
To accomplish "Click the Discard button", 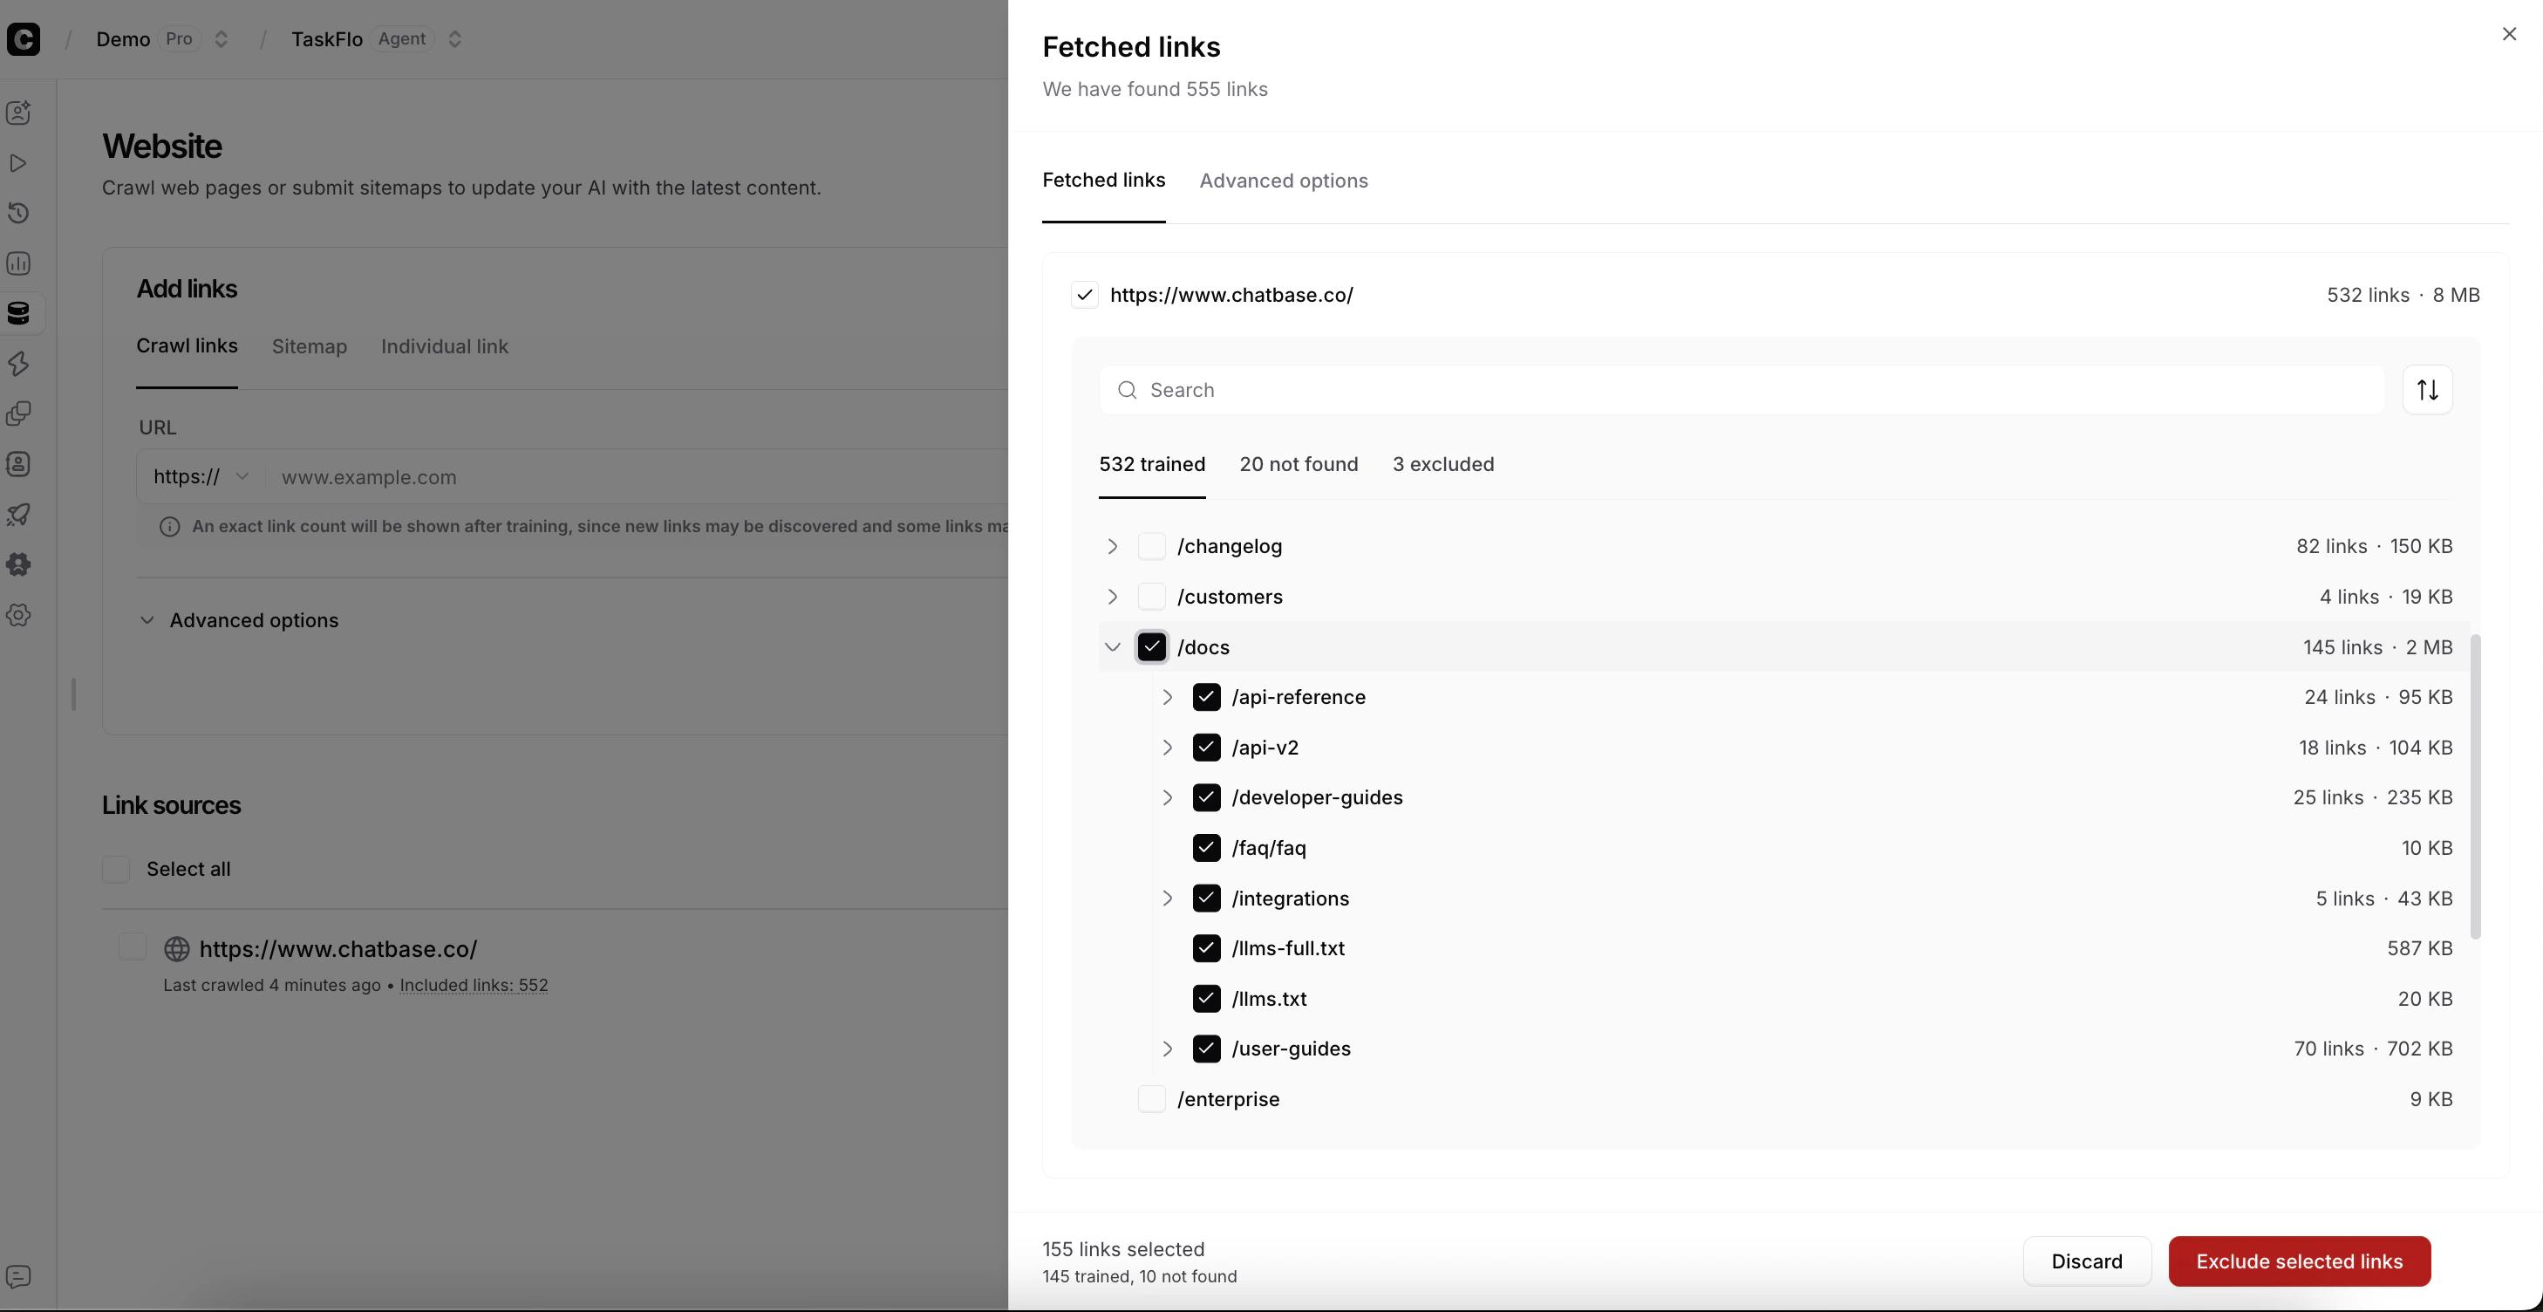I will [x=2087, y=1261].
